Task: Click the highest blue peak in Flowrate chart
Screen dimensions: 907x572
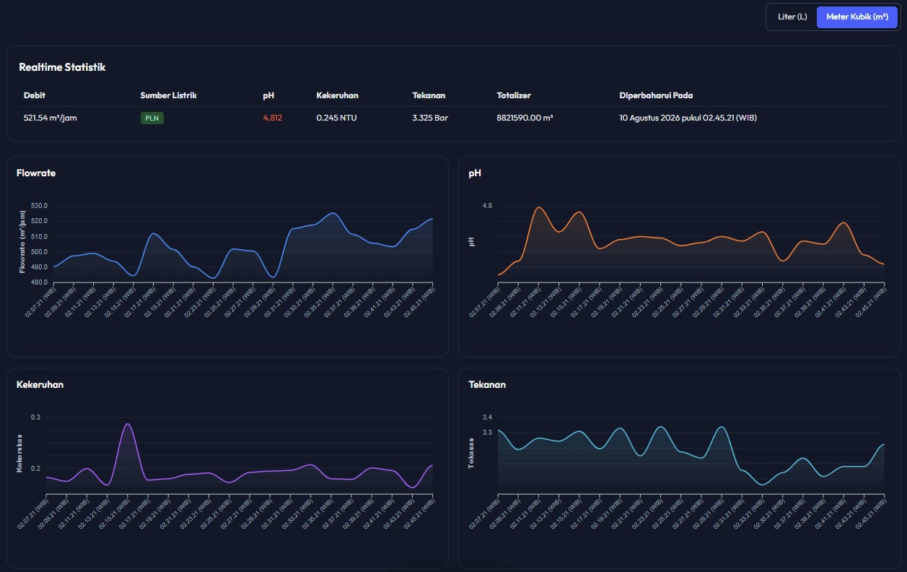Action: tap(332, 213)
